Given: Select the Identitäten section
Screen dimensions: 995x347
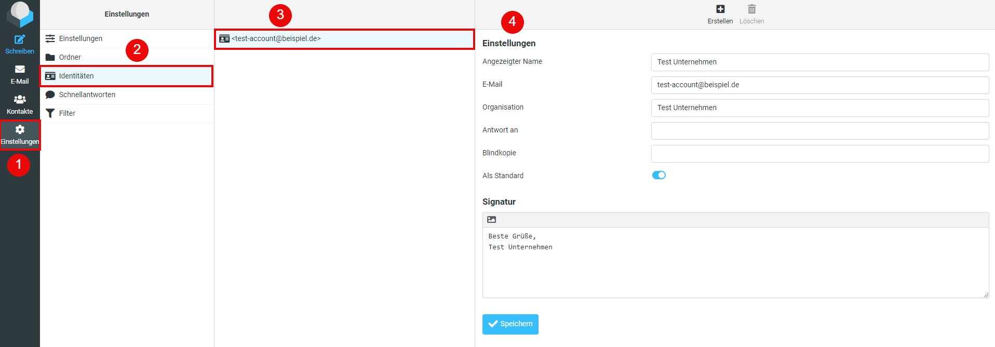Looking at the screenshot, I should (76, 76).
